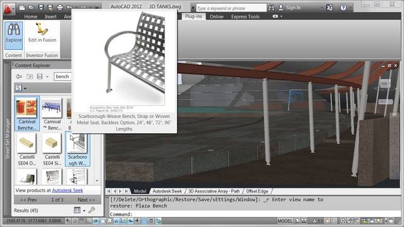Follow the Autodesk Seek link
The width and height of the screenshot is (404, 227).
click(x=68, y=190)
